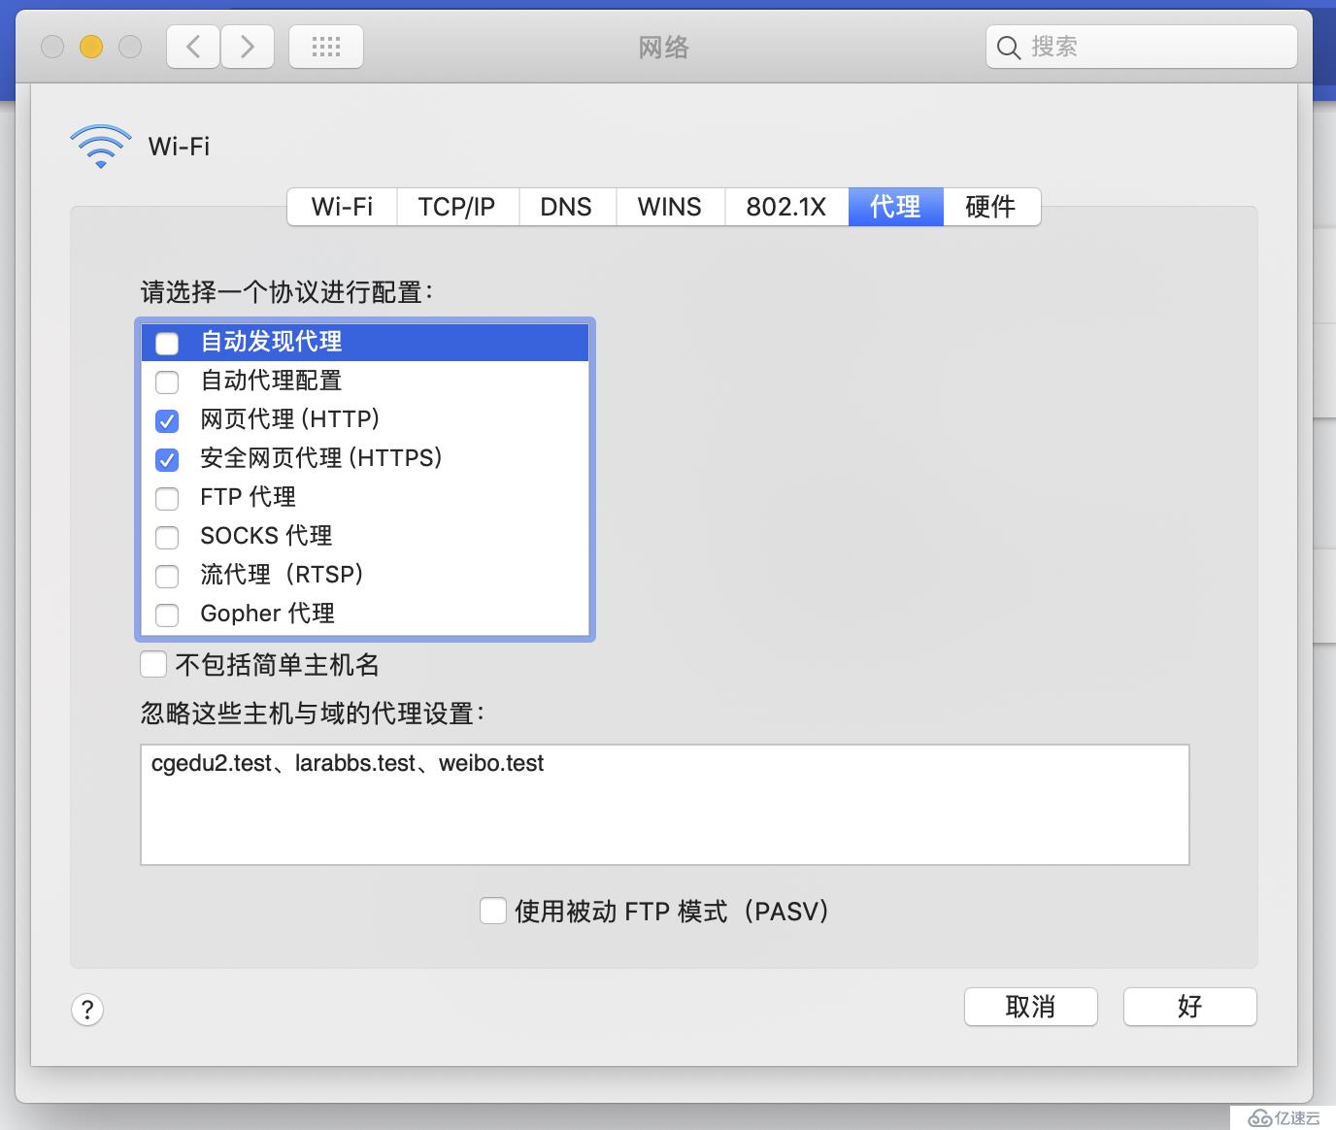Select the FTP 代理 row text
This screenshot has height=1130, width=1336.
point(248,497)
